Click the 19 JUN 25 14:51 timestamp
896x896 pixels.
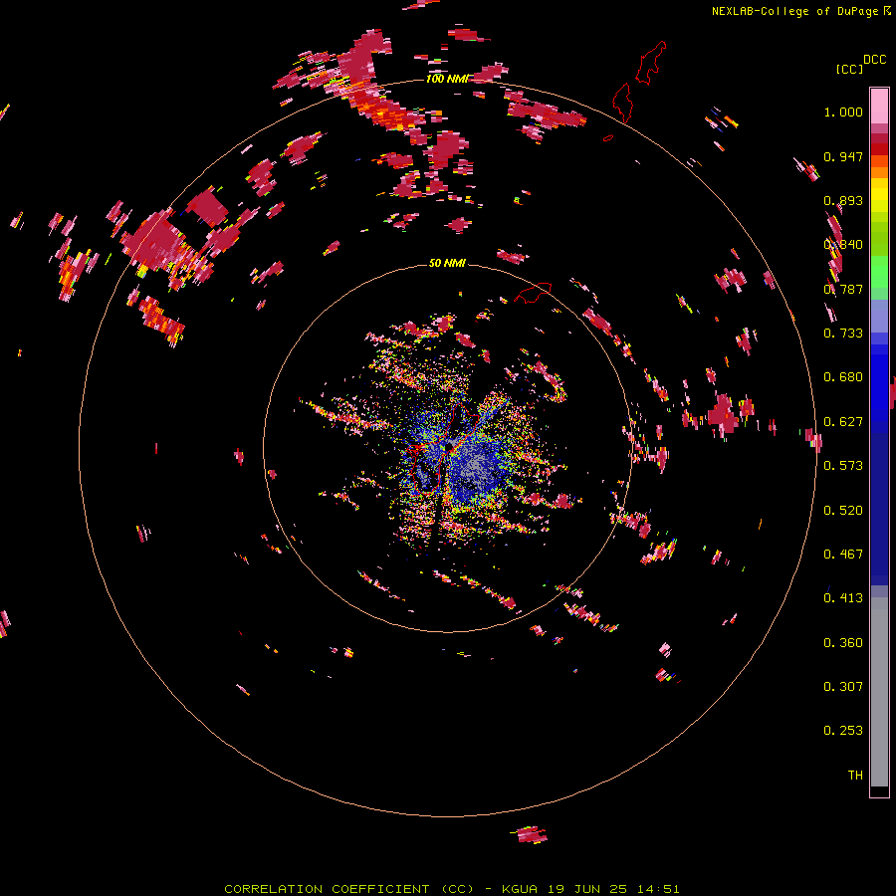pyautogui.click(x=613, y=889)
